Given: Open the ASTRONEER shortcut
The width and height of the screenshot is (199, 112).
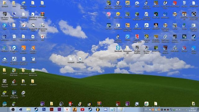Looking at the screenshot, I should click(137, 26).
